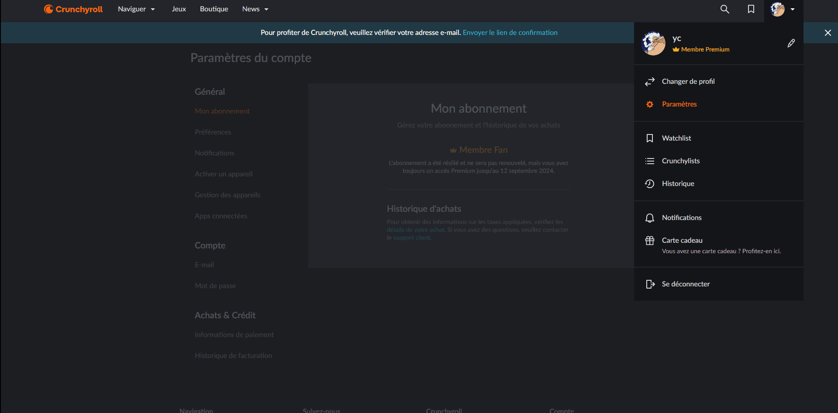Click the Historique d'achats heading
838x413 pixels.
click(424, 209)
